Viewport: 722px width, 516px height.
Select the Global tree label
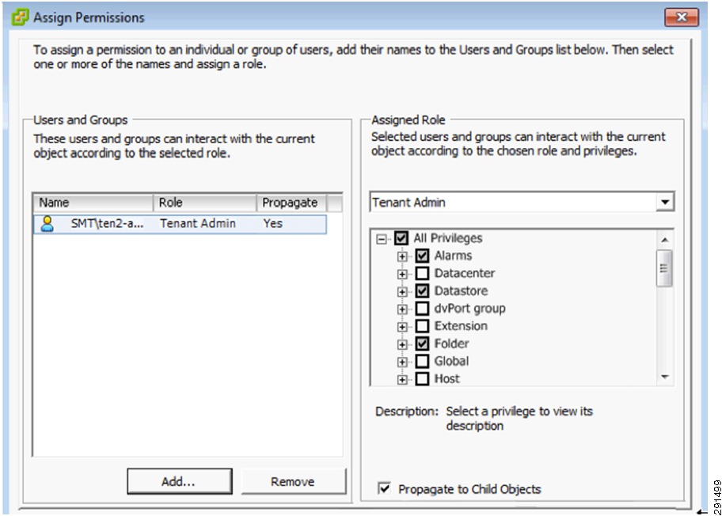tap(451, 362)
